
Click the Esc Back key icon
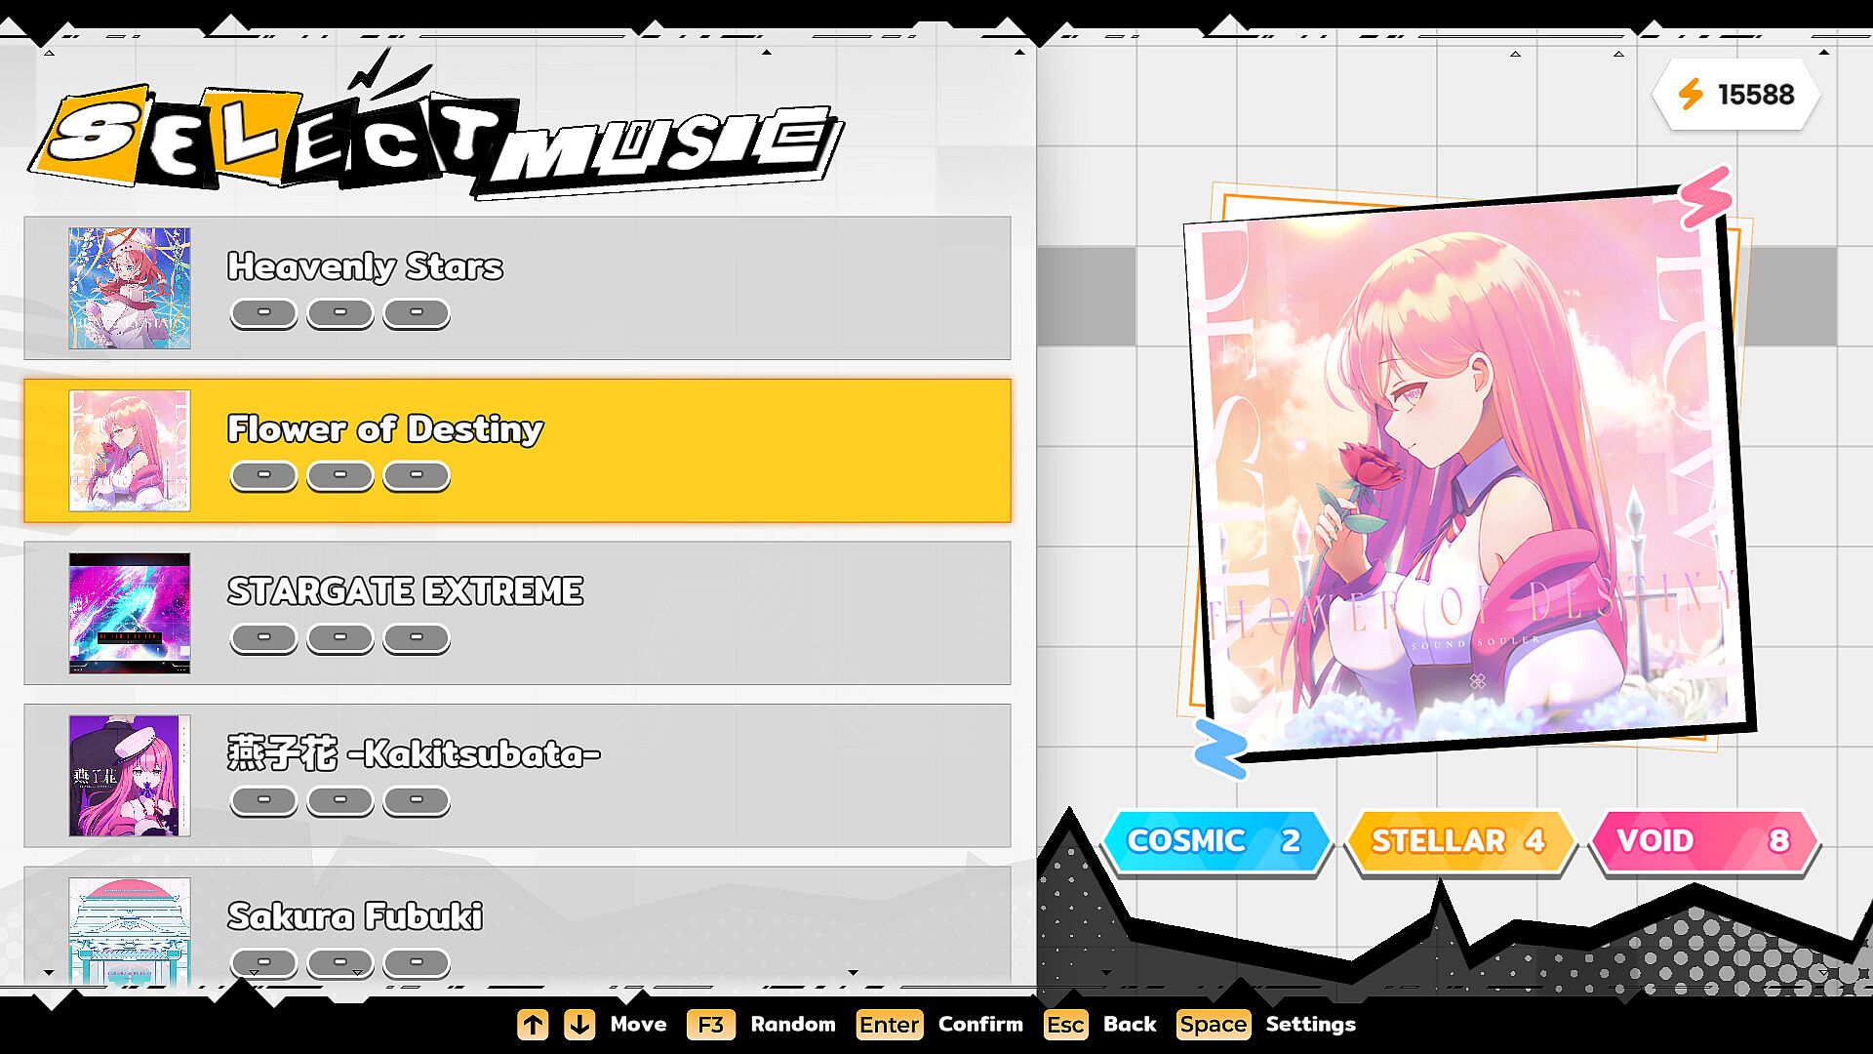(1065, 1024)
